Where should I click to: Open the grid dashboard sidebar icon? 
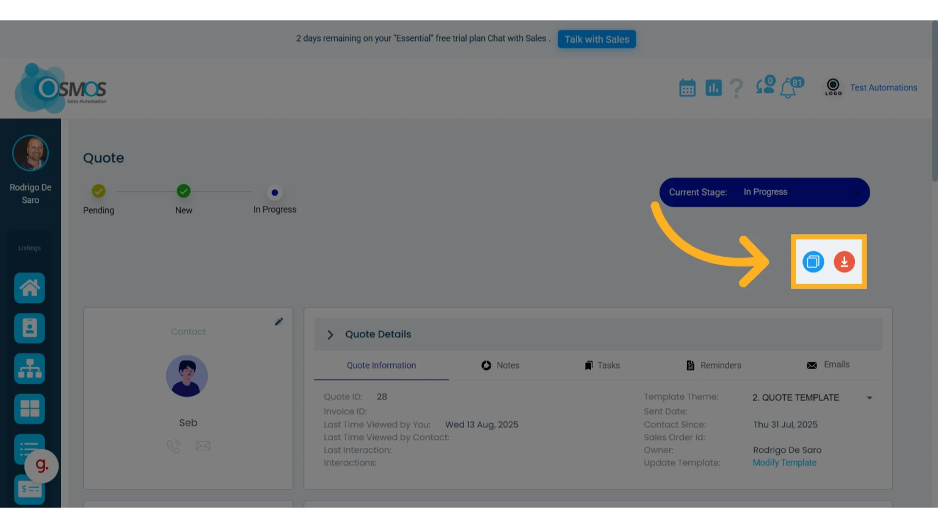(29, 409)
